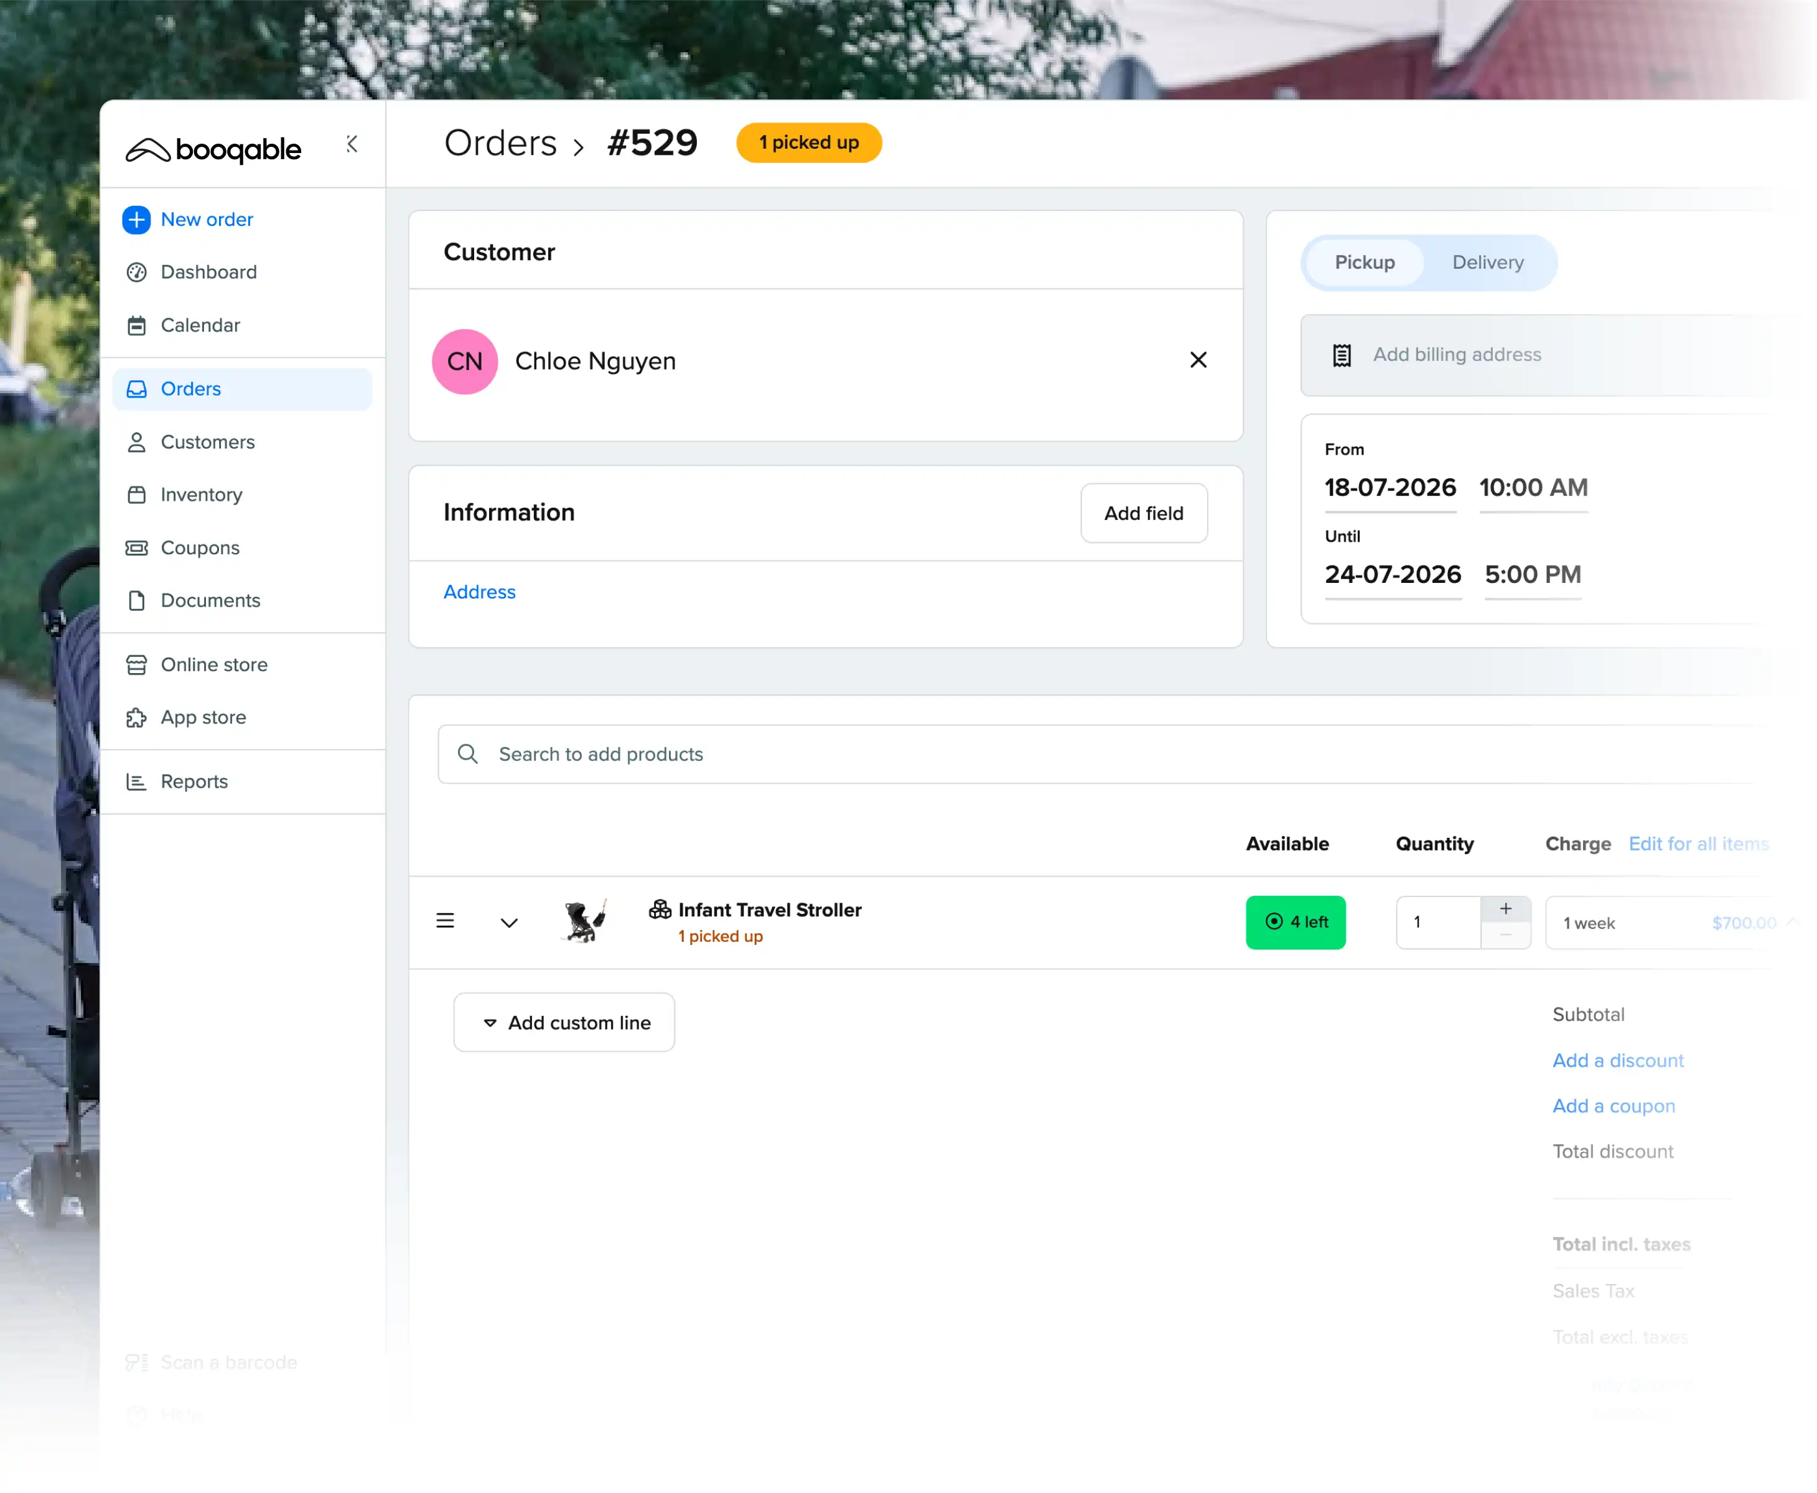Screen dimensions: 1817x1493
Task: Select Orders in the sidebar
Action: point(242,389)
